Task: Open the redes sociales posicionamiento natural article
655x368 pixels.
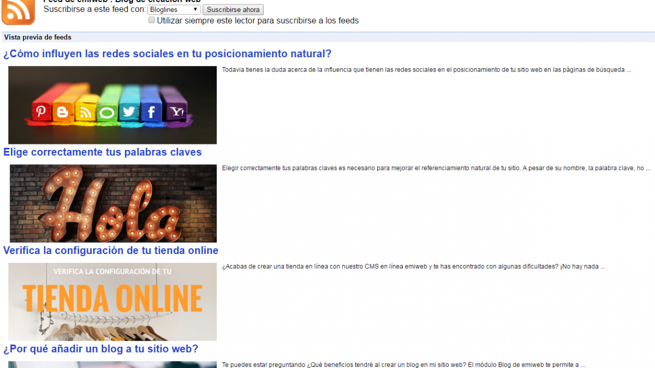Action: pyautogui.click(x=168, y=54)
